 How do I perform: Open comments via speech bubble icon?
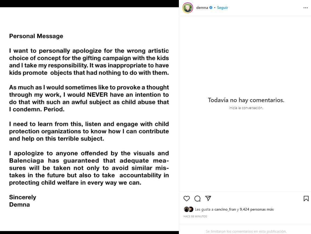point(197,199)
